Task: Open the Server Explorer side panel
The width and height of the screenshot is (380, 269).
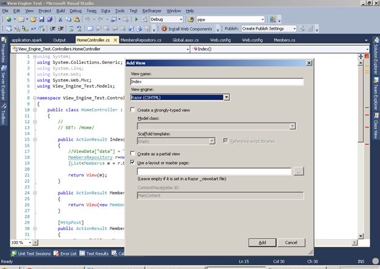Action: 4,85
